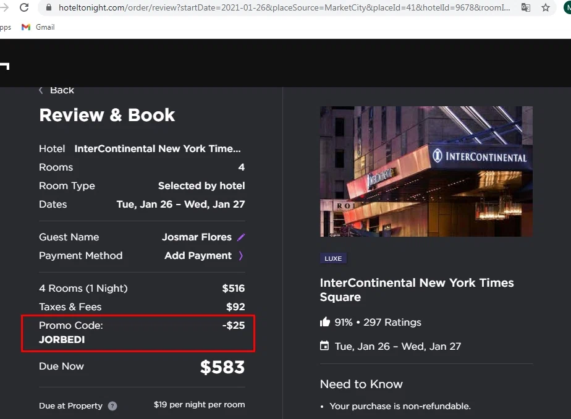Open the translate page icon
Viewport: 571px width, 419px height.
coord(525,7)
